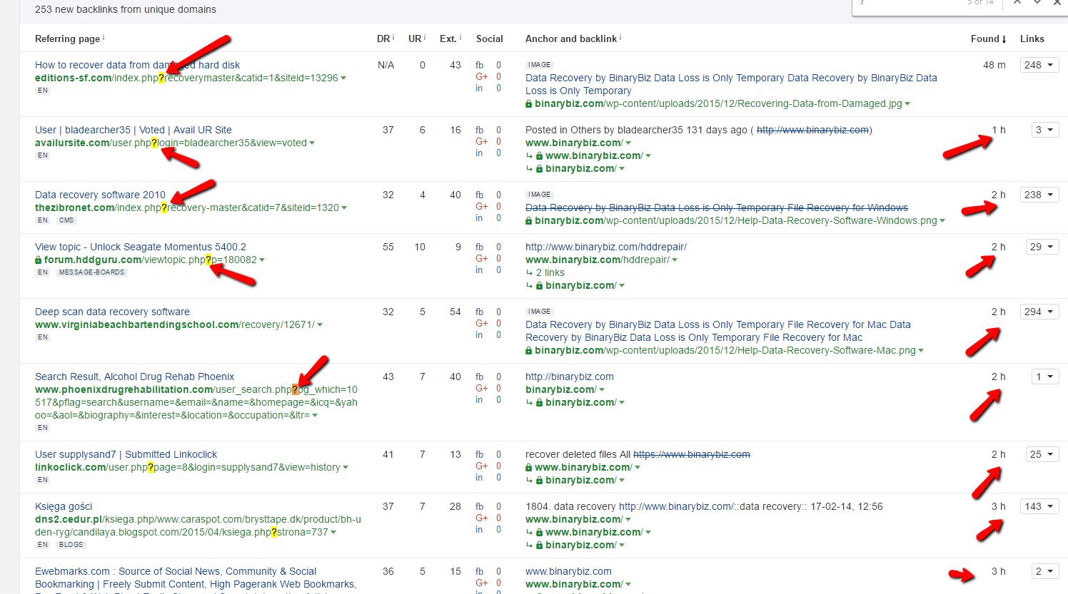Sort by Found column header

(x=988, y=39)
